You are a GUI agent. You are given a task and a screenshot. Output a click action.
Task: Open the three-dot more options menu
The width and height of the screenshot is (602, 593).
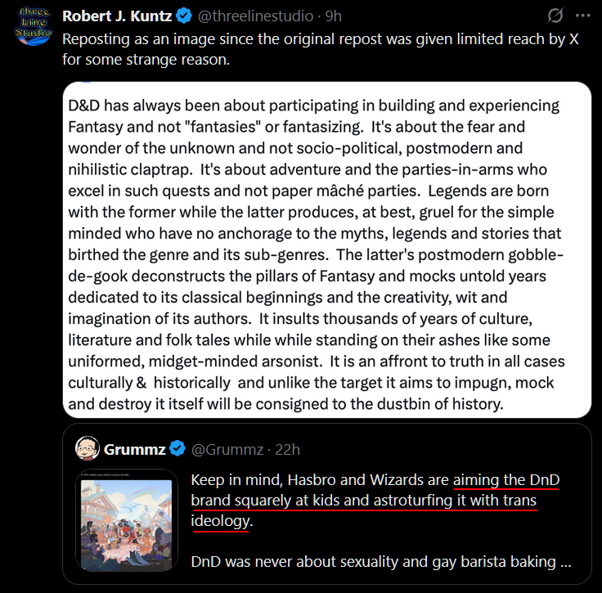[x=582, y=16]
